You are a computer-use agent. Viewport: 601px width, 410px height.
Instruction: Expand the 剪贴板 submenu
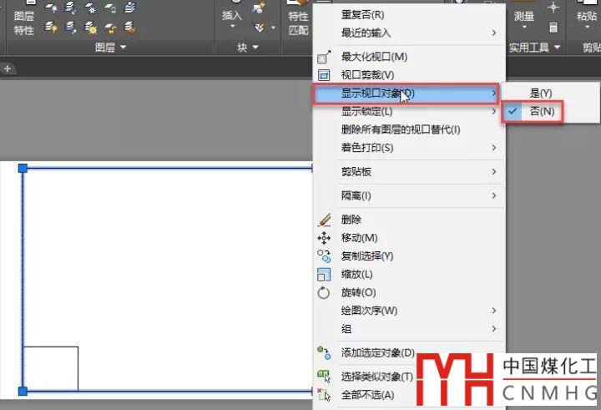pyautogui.click(x=408, y=172)
